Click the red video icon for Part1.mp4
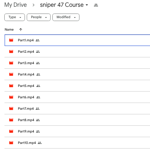This screenshot has height=166, width=150. click(11, 40)
